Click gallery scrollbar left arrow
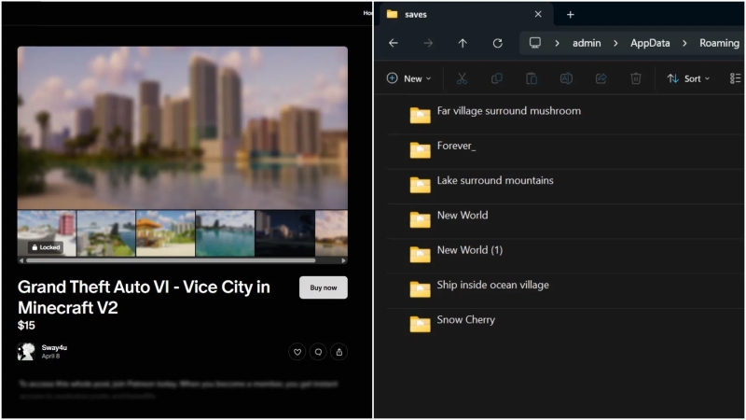746x420 pixels. tap(21, 260)
